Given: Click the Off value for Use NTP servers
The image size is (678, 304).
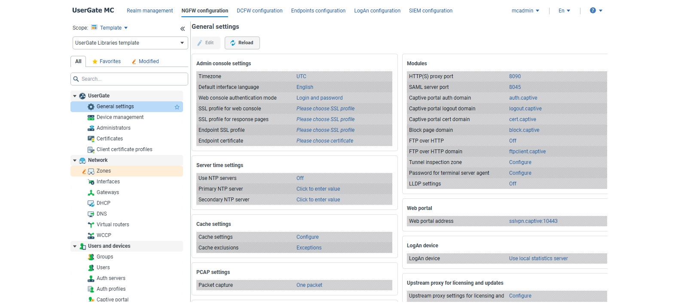Looking at the screenshot, I should [x=300, y=178].
